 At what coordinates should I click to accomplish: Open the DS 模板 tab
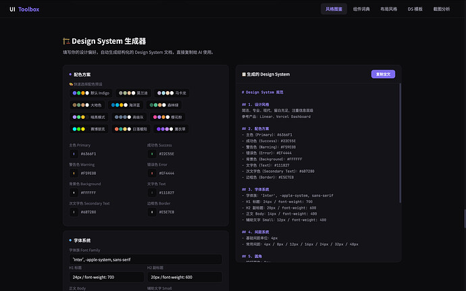tap(415, 9)
